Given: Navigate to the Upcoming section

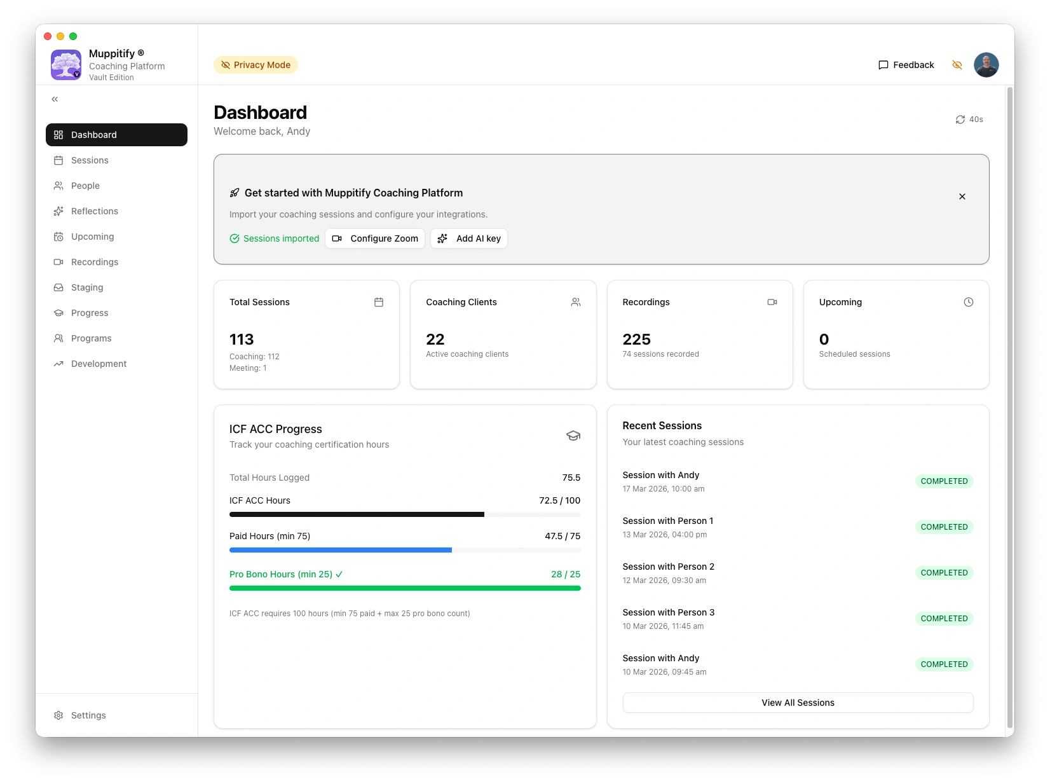Looking at the screenshot, I should click(x=92, y=237).
